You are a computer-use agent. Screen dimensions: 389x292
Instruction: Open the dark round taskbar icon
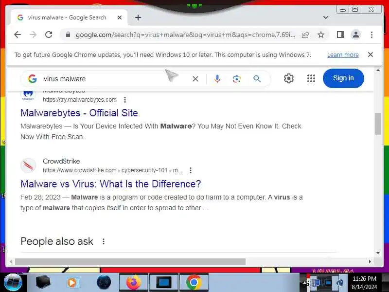click(104, 283)
